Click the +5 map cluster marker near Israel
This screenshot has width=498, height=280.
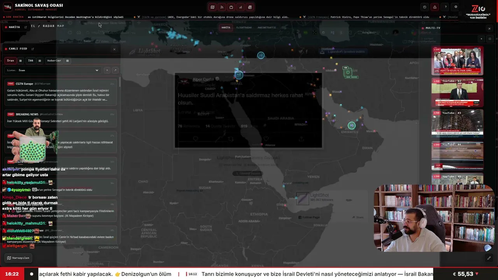point(238,75)
